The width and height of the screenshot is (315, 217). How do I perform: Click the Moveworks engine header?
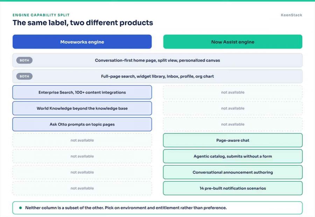[82, 42]
